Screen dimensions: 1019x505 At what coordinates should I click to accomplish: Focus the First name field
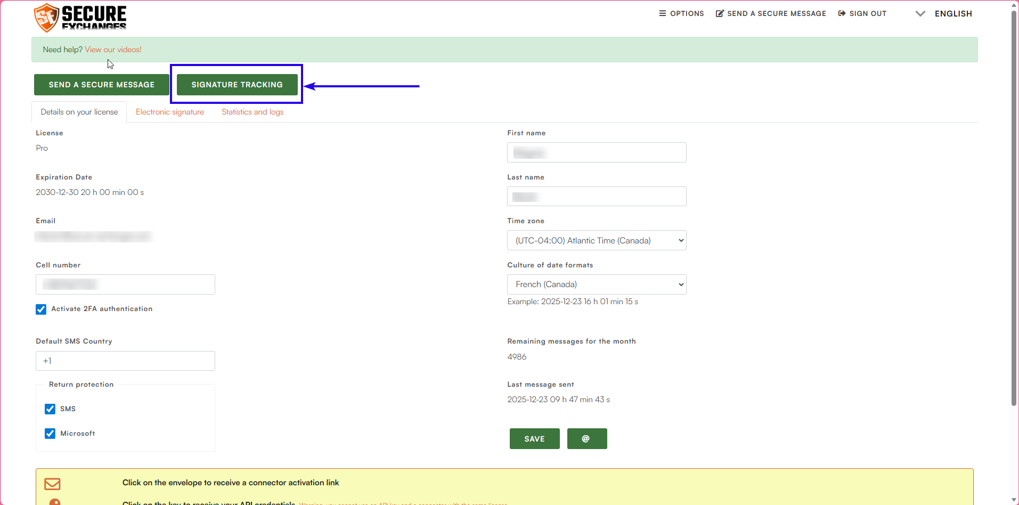597,152
